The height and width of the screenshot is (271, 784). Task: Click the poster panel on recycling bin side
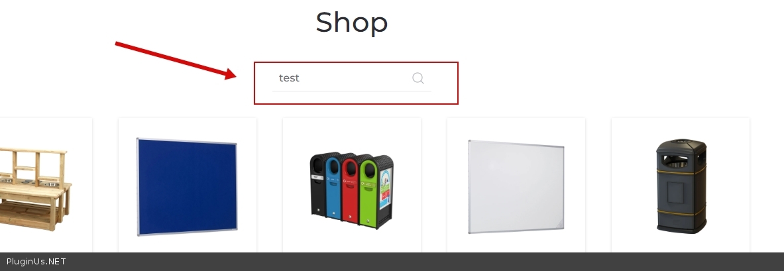click(x=386, y=189)
